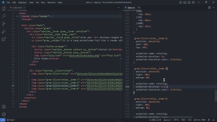Open the Terminal menu
Screen dimensions: 217x122
pos(51,2)
